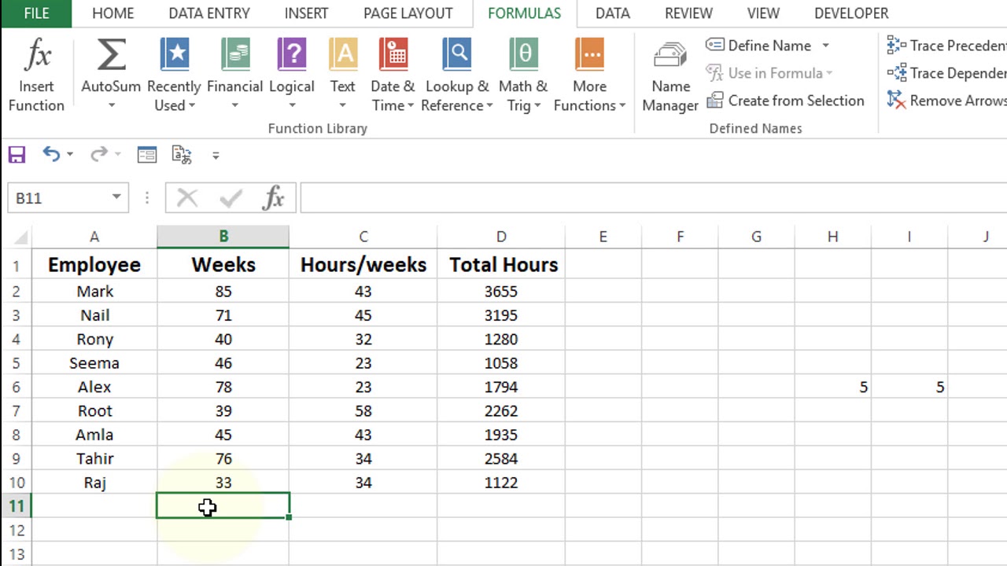Expand the AutoSum dropdown arrow
Viewport: 1007px width, 566px height.
coord(111,105)
